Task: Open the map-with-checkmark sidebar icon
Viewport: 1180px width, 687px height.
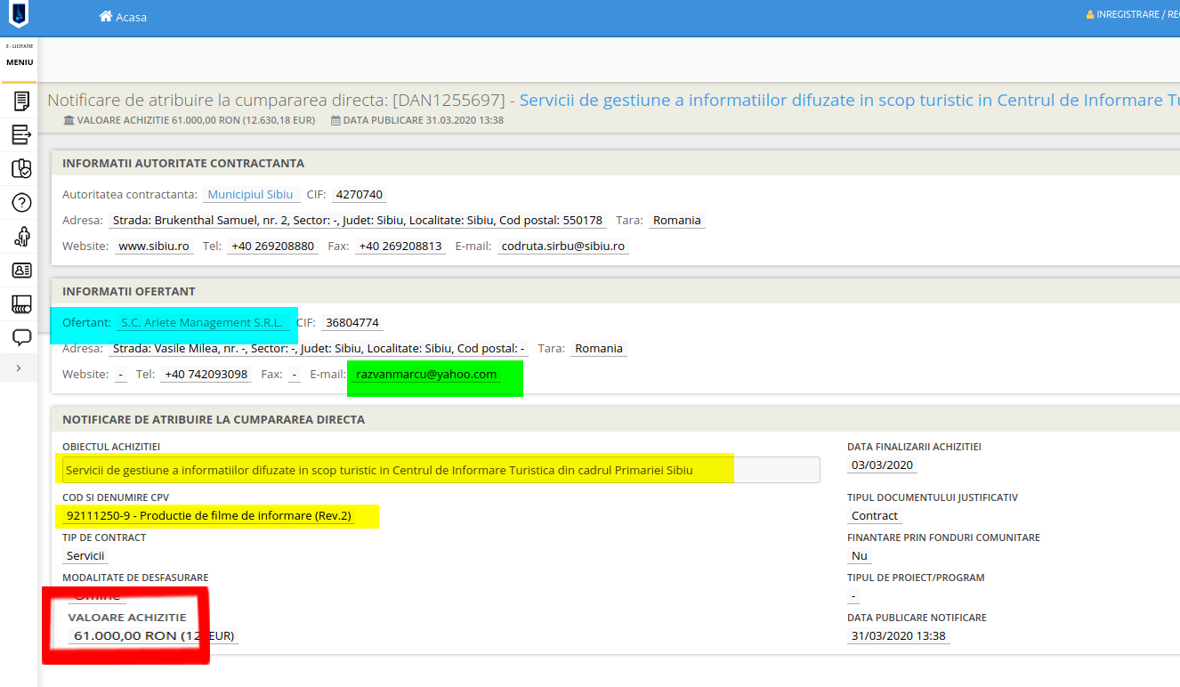Action: point(21,168)
